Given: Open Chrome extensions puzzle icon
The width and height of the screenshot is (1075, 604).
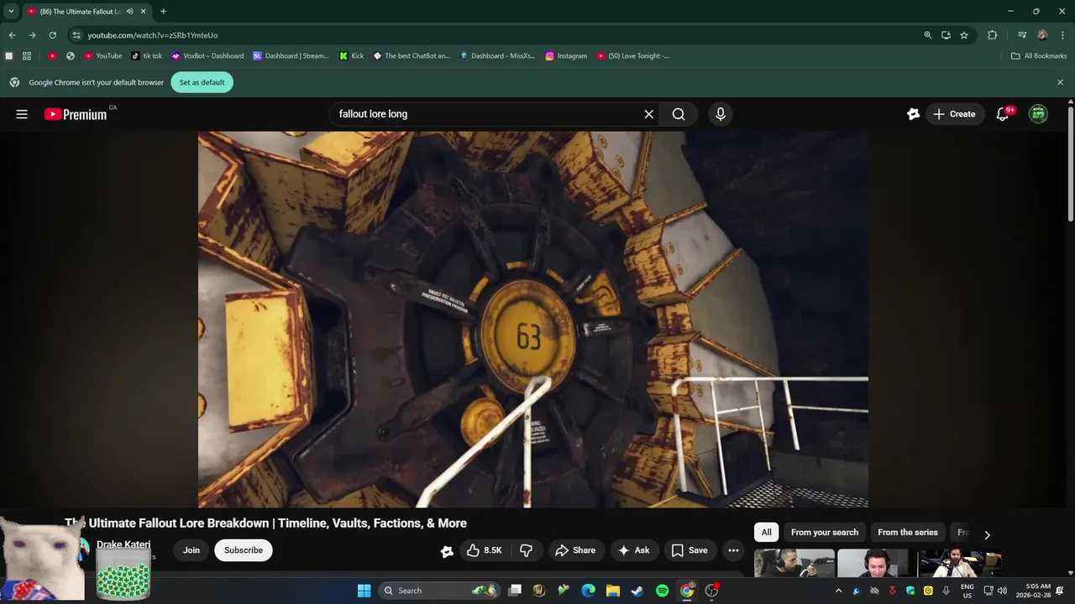Looking at the screenshot, I should (x=992, y=35).
